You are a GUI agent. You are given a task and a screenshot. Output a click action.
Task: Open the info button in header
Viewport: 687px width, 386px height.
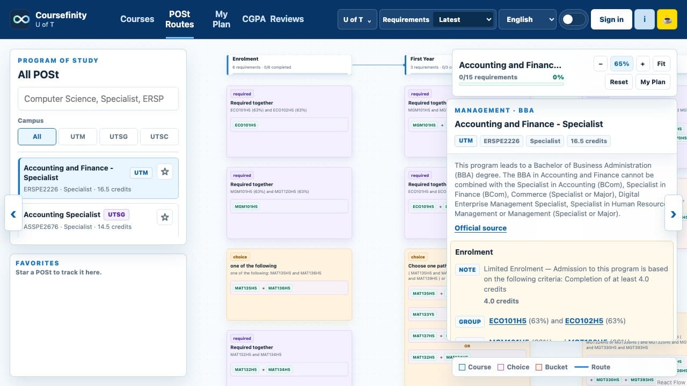pyautogui.click(x=644, y=19)
